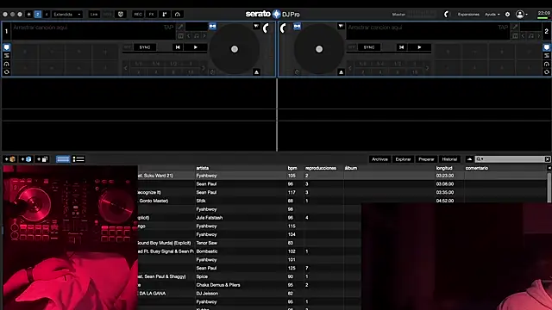The width and height of the screenshot is (552, 310).
Task: Click TAP tempo on deck 2
Action: point(503,27)
